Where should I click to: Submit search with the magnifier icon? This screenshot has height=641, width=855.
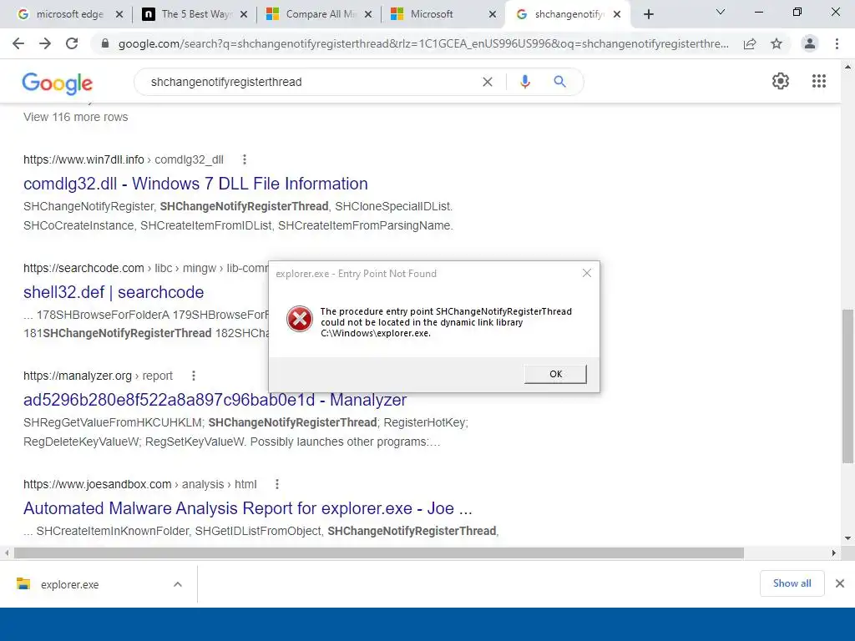click(559, 82)
